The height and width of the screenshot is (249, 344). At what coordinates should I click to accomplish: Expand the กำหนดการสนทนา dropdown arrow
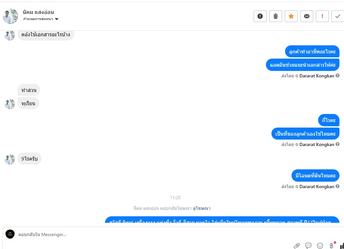(x=57, y=19)
